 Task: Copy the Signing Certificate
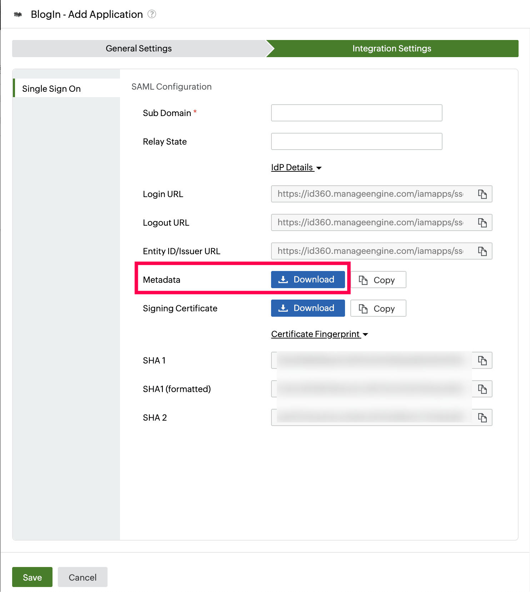pyautogui.click(x=378, y=308)
